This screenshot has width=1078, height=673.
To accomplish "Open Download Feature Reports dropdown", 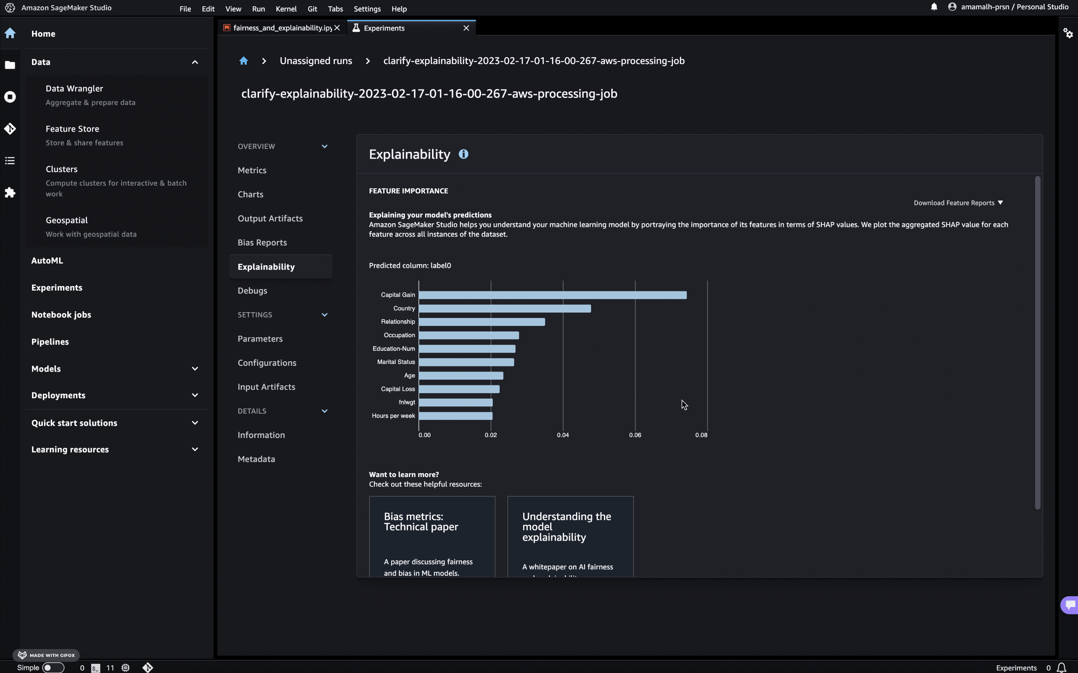I will coord(958,203).
